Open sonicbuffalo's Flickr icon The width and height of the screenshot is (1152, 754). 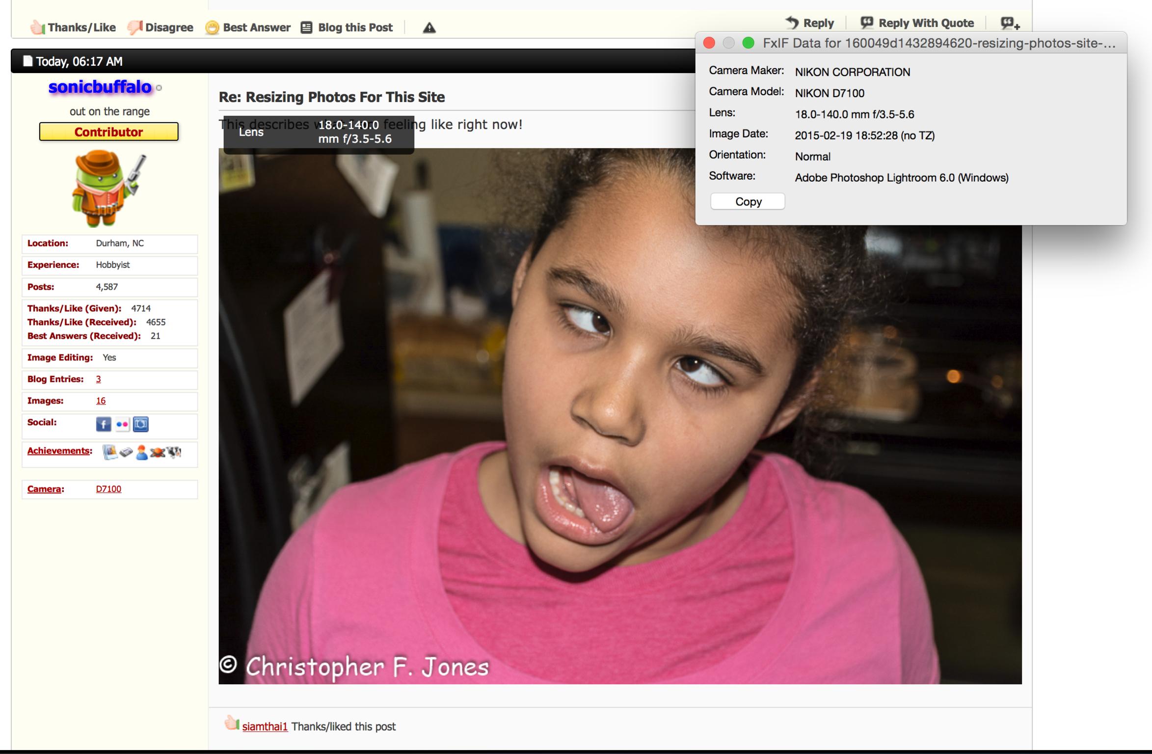tap(122, 424)
